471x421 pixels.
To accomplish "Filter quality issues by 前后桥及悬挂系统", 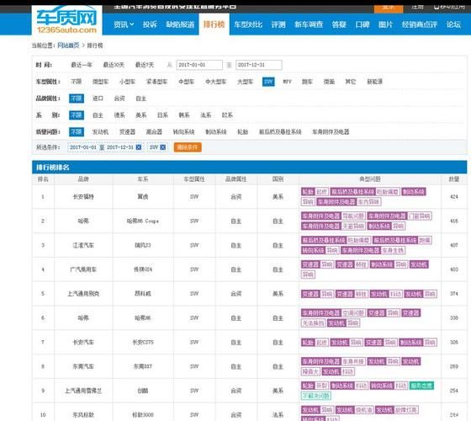I will click(x=280, y=131).
